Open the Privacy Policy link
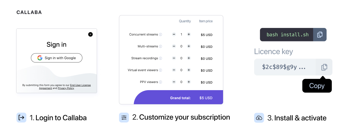This screenshot has height=137, width=349. (x=66, y=88)
